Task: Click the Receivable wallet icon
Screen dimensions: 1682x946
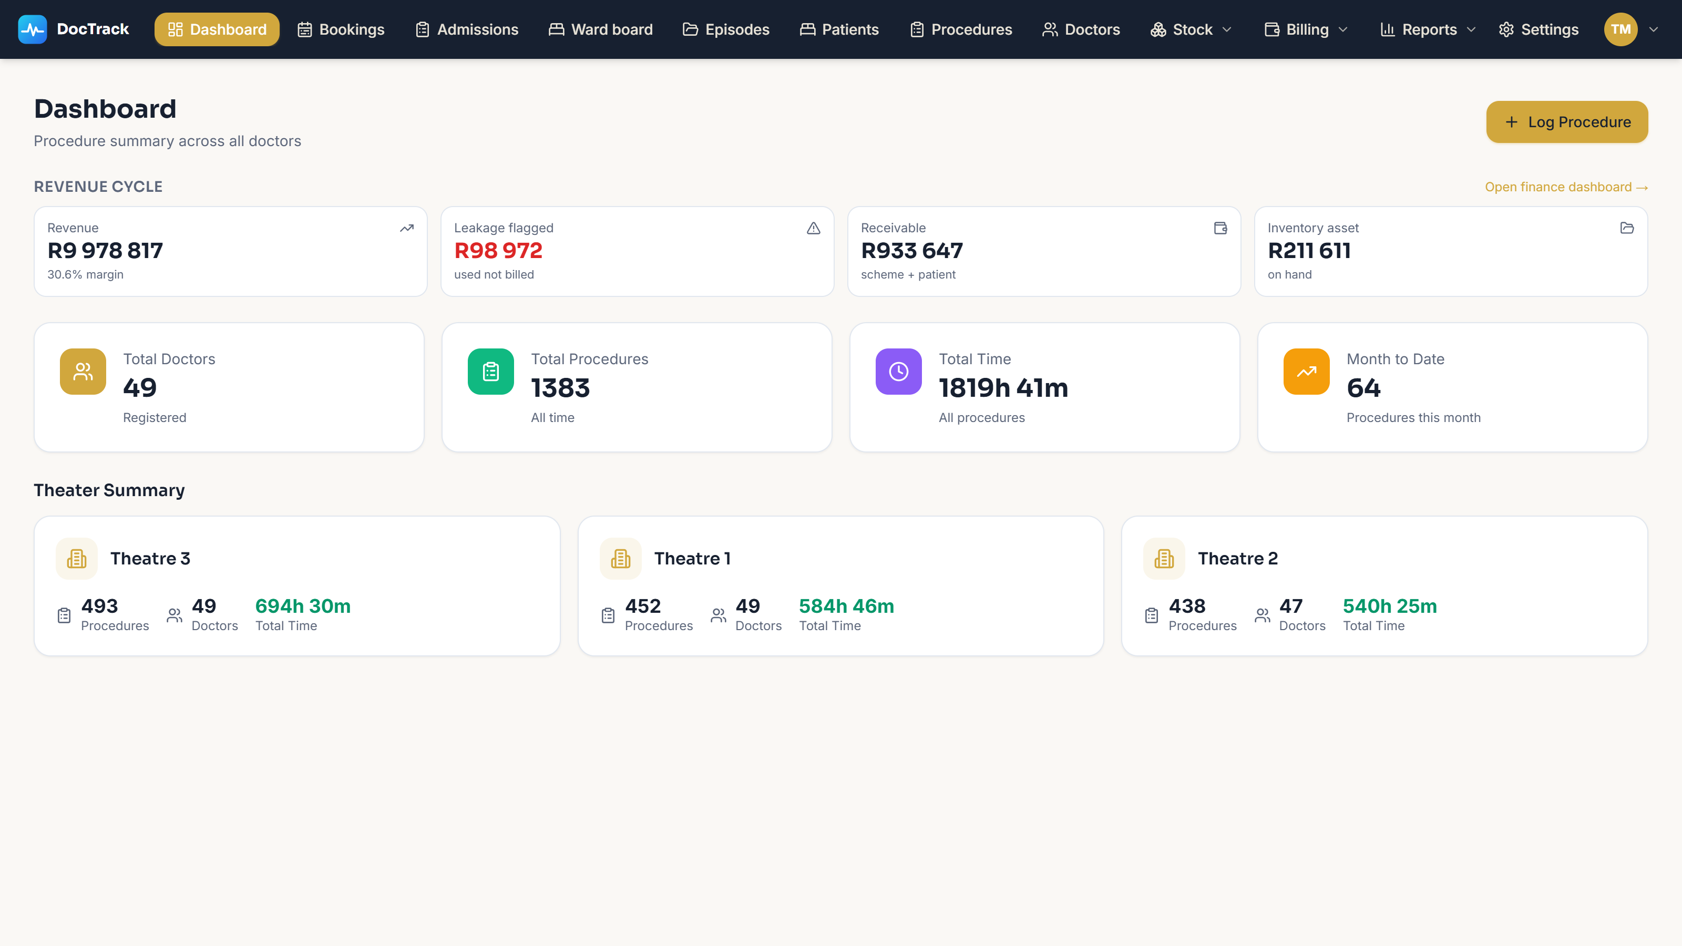Action: (1221, 228)
